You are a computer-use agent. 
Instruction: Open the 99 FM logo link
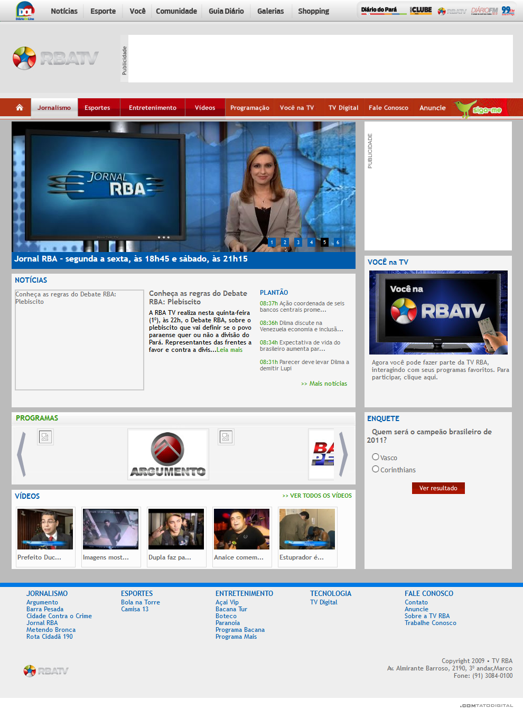[x=508, y=11]
